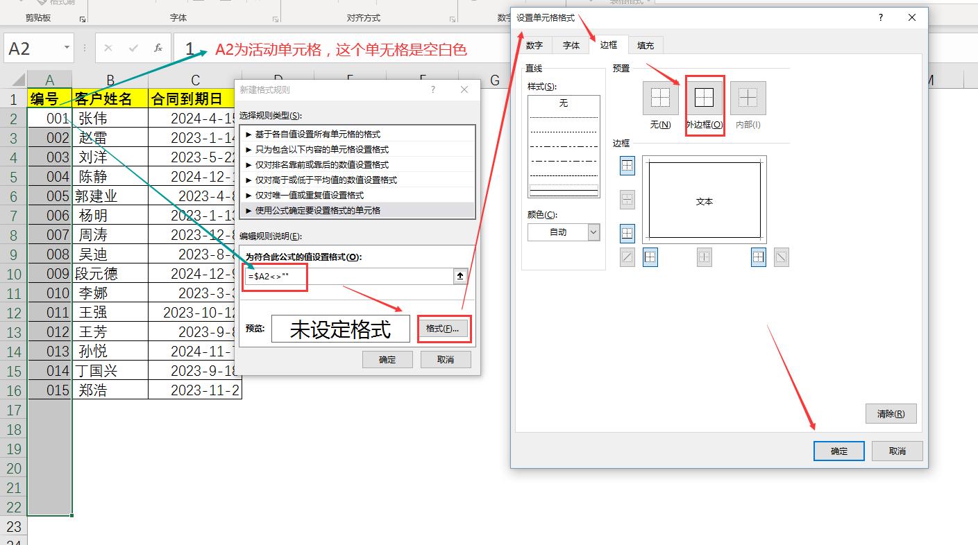978x545 pixels.
Task: Switch to the 填充 tab
Action: pyautogui.click(x=646, y=45)
